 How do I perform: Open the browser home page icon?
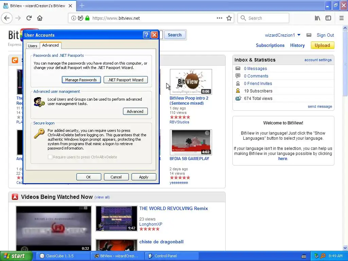point(40,18)
